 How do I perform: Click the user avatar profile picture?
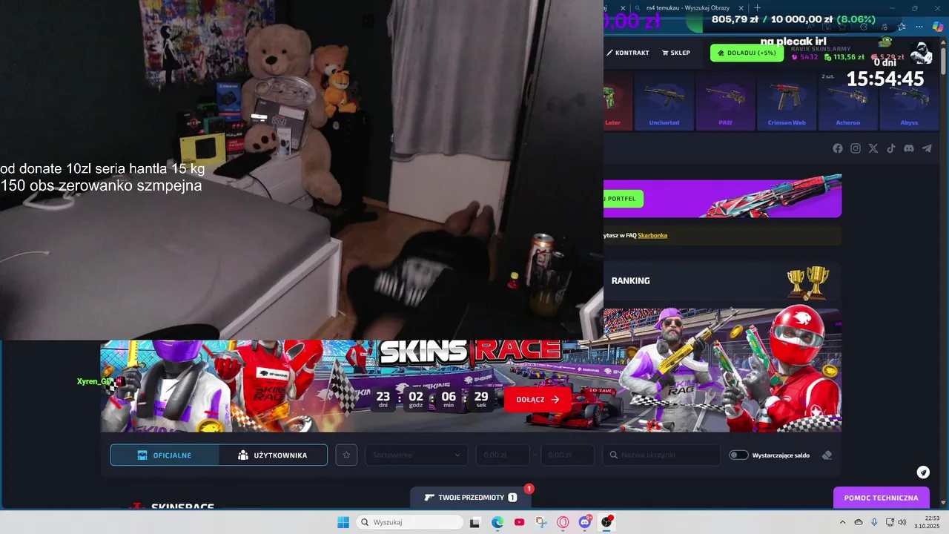[921, 53]
